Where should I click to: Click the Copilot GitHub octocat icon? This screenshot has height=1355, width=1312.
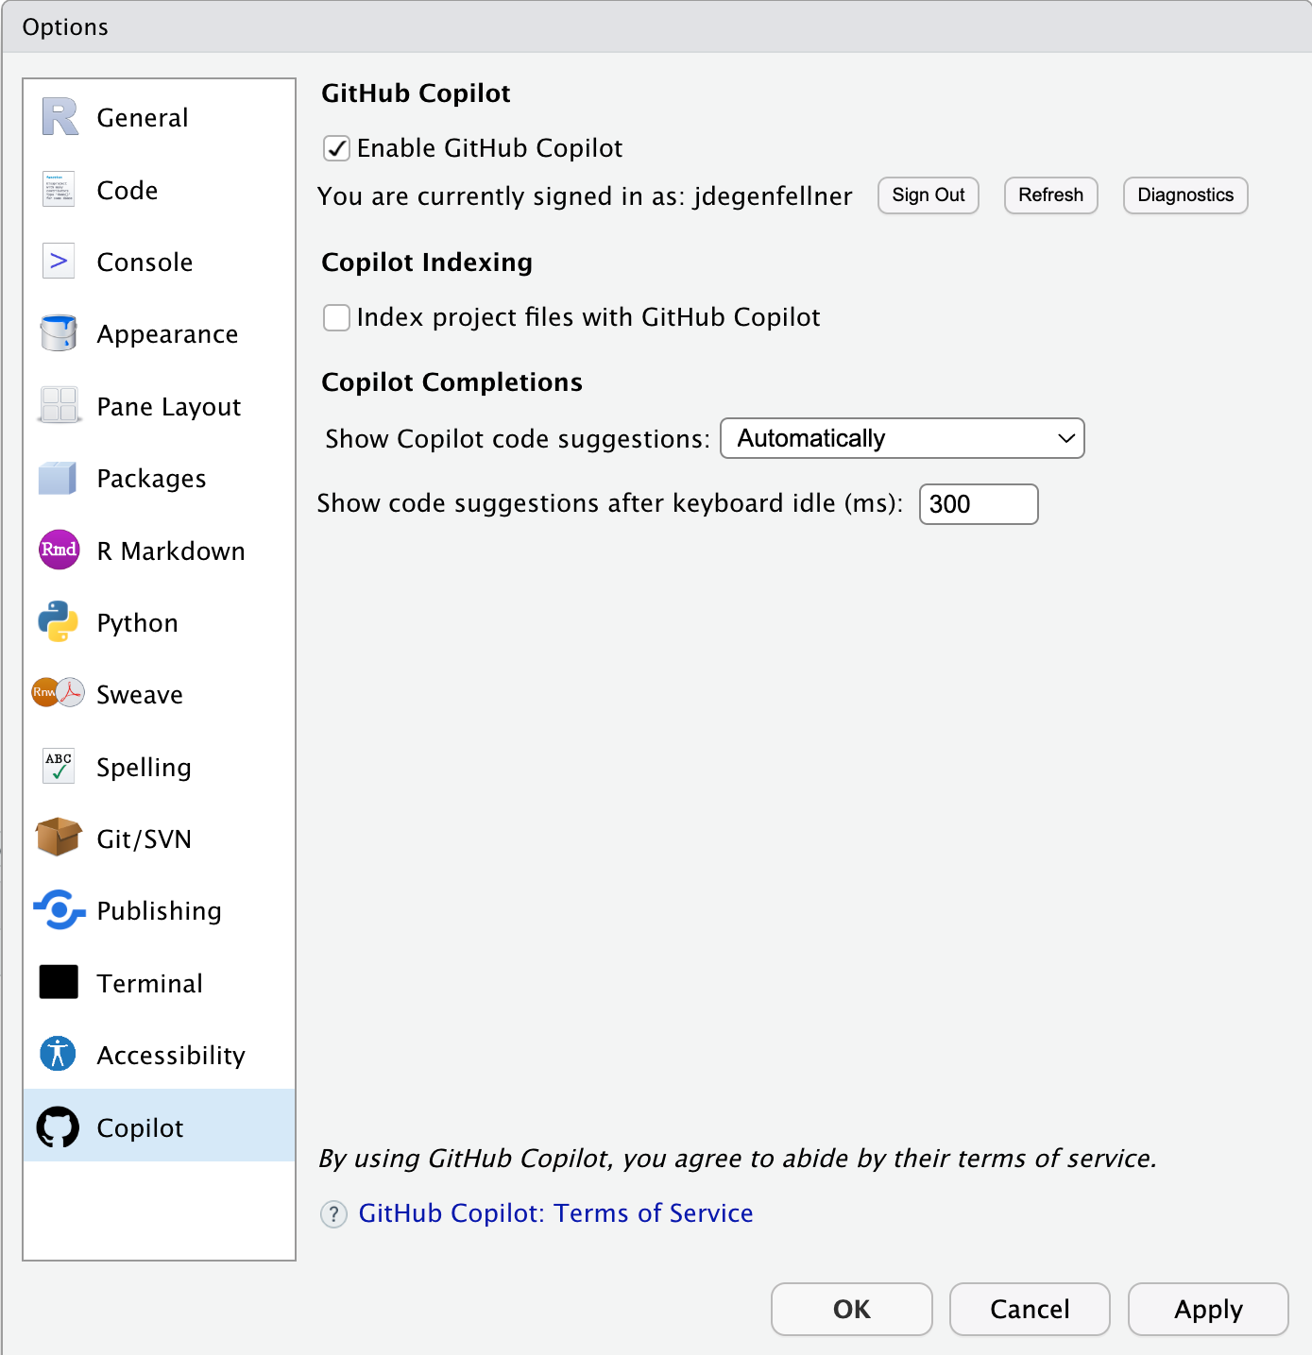coord(58,1126)
